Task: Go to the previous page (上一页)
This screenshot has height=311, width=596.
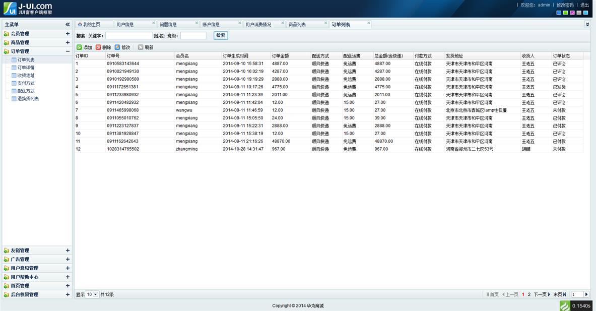Action: [510, 295]
